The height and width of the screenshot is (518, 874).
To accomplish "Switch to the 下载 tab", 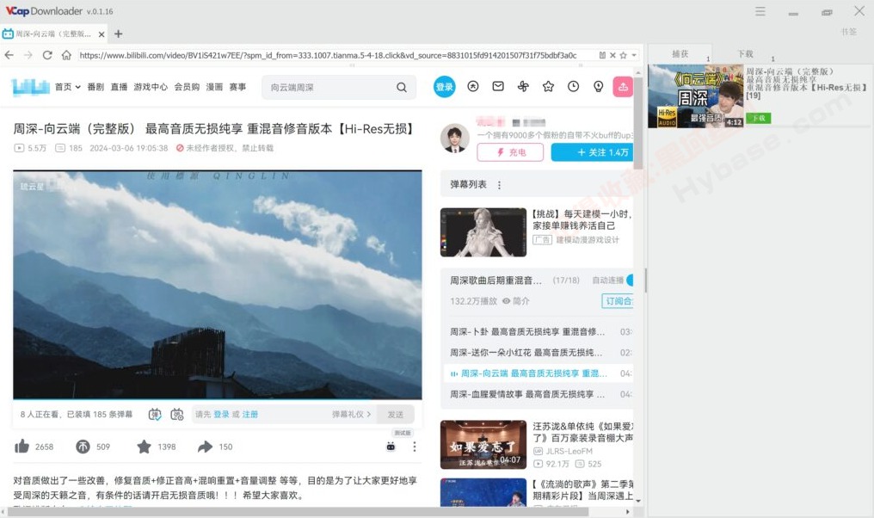I will pyautogui.click(x=745, y=53).
